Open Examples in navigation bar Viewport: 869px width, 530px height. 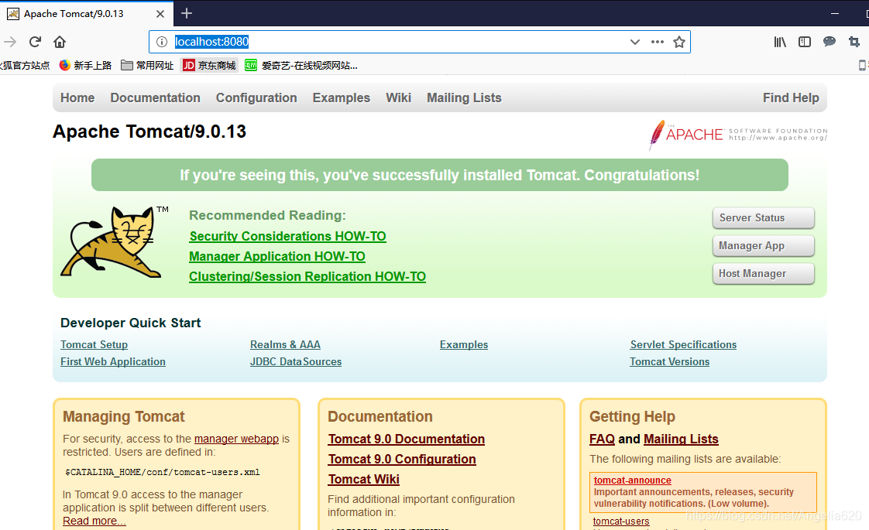[x=342, y=98]
